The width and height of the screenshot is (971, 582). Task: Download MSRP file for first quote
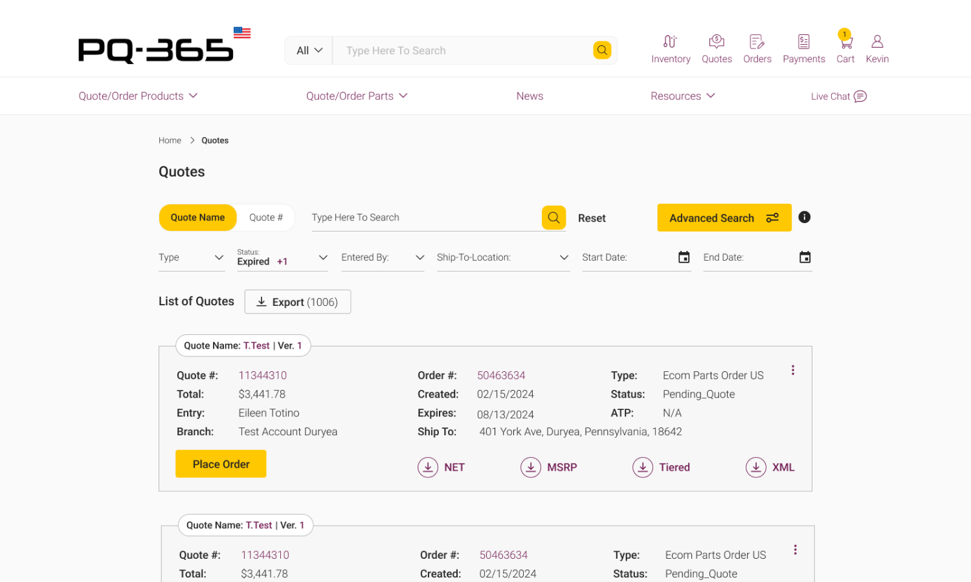[x=549, y=467]
